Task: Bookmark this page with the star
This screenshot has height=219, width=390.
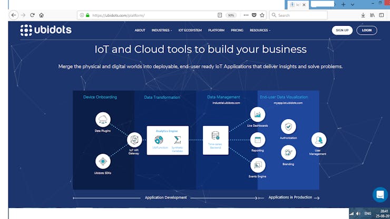Action: coord(262,15)
